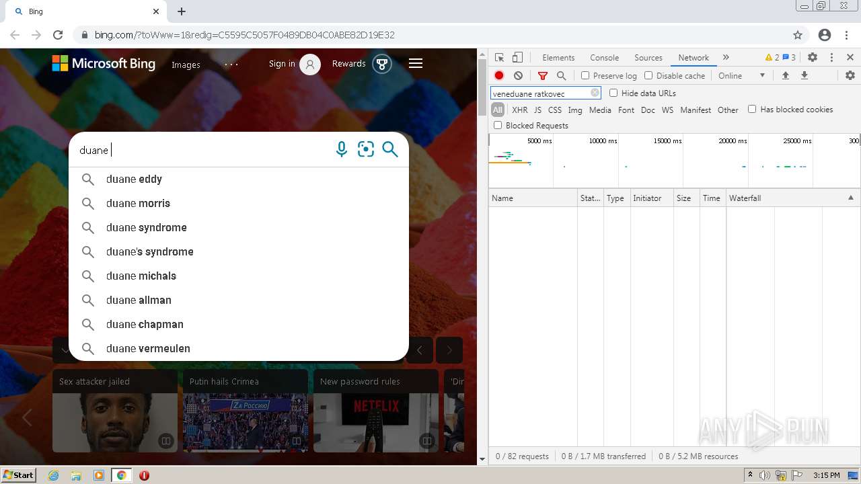Open Chrome profile avatar icon
This screenshot has height=484, width=861.
tap(825, 35)
